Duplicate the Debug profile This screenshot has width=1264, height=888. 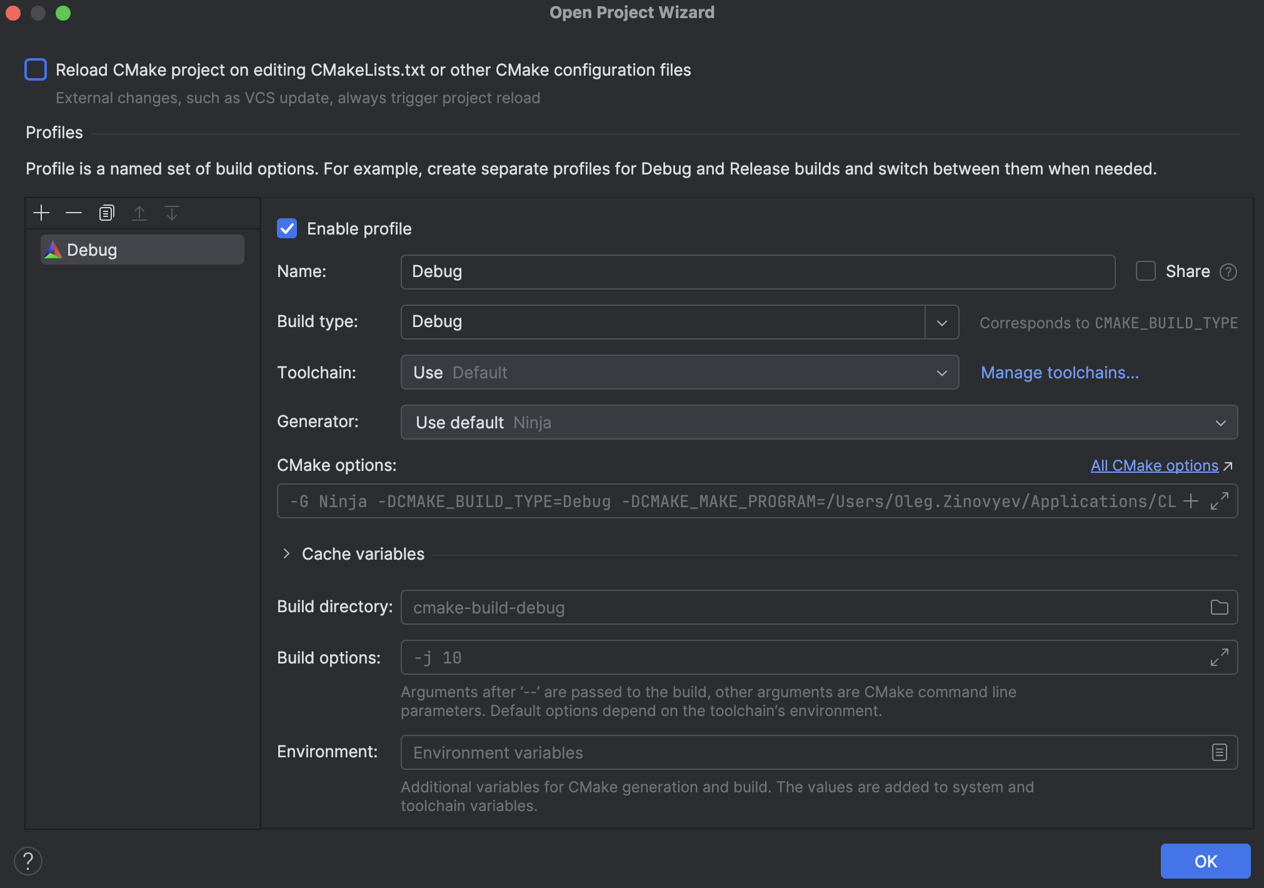click(x=107, y=213)
